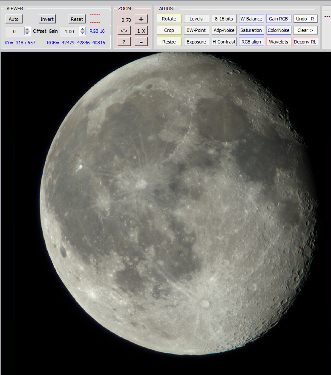Open the Exposure adjustment

click(196, 42)
